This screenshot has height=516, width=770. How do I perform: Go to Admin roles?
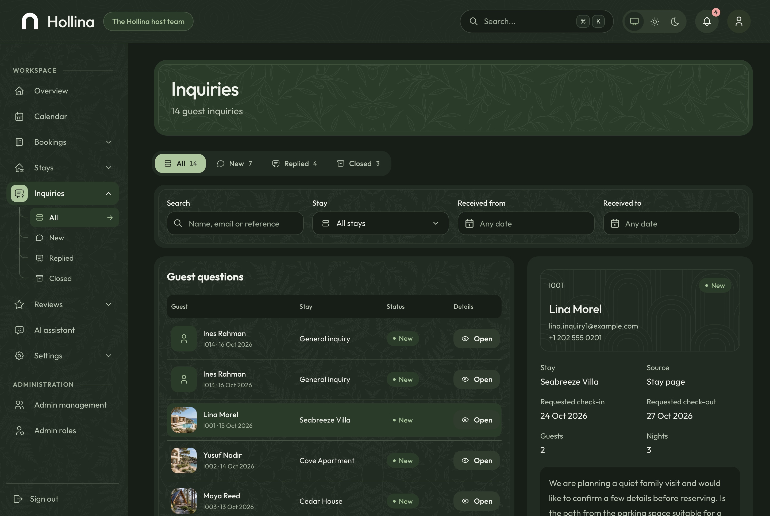pyautogui.click(x=63, y=431)
